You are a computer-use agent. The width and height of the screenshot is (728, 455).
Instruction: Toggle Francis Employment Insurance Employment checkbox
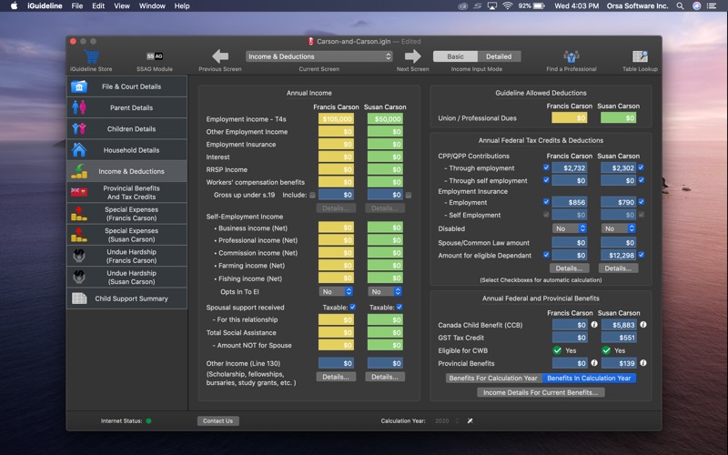coord(546,202)
